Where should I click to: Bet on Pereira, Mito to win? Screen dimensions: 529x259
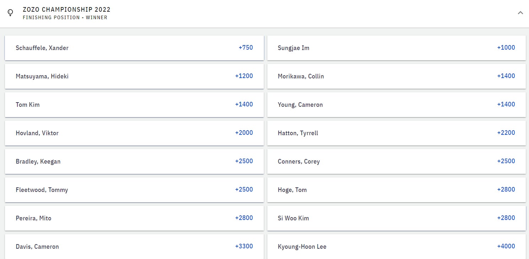click(134, 218)
